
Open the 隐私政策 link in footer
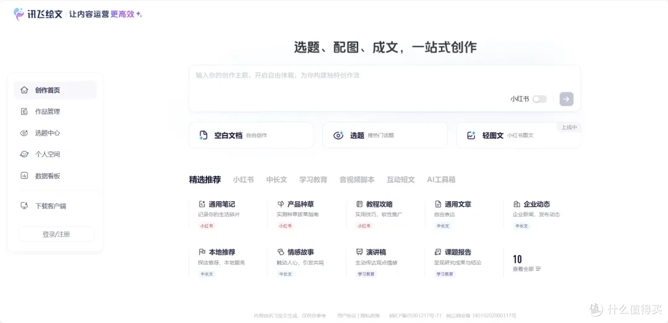point(370,316)
